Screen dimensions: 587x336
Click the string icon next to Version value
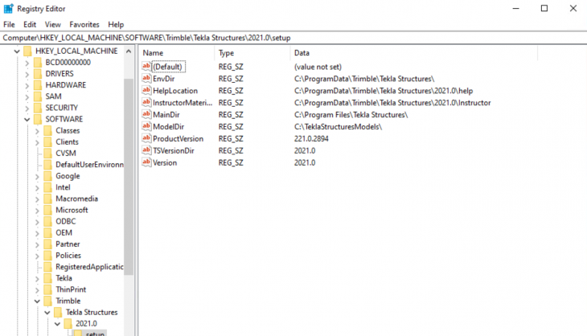tap(146, 162)
